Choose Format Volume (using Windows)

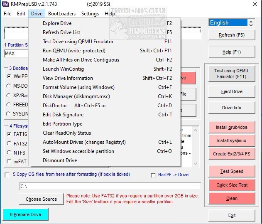(105, 87)
